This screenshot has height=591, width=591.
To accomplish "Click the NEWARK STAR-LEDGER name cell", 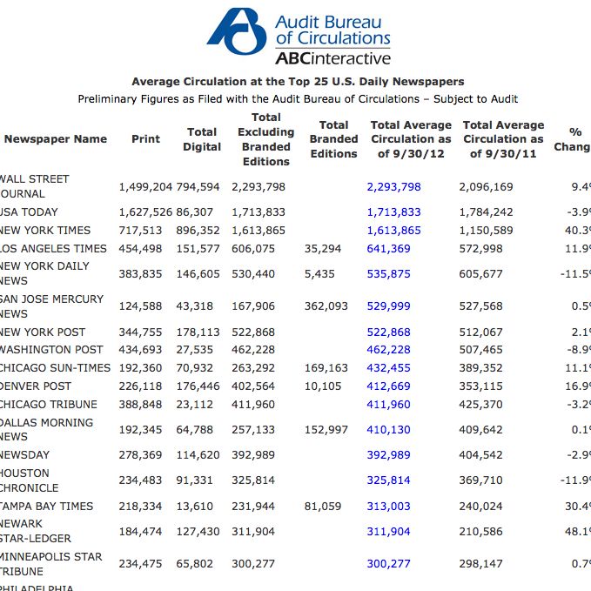I will (36, 531).
